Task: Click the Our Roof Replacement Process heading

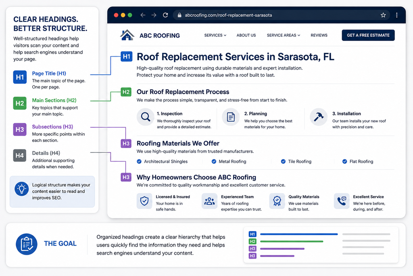Action: point(183,92)
